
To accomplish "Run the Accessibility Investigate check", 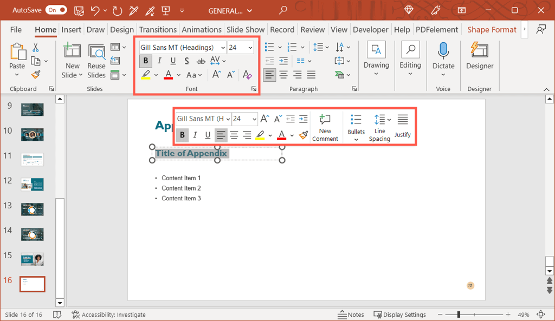I will click(x=110, y=315).
